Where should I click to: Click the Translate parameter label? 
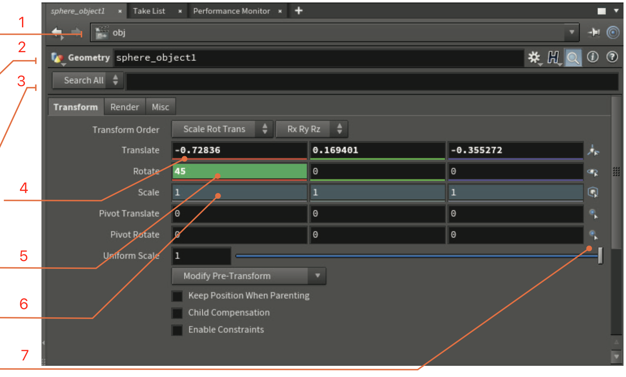point(141,150)
